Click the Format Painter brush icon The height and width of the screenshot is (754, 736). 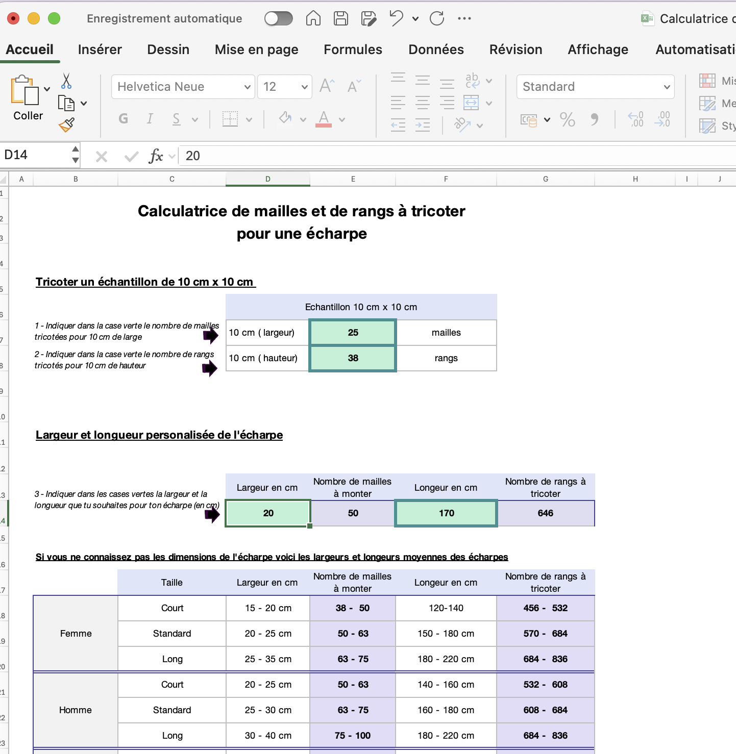pyautogui.click(x=66, y=125)
